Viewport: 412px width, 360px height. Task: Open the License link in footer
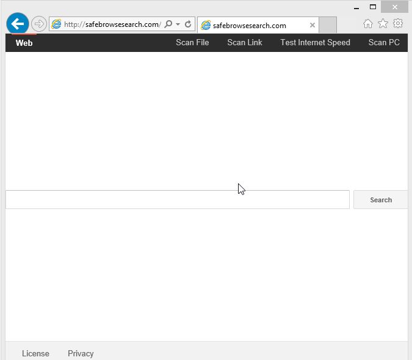pos(35,353)
